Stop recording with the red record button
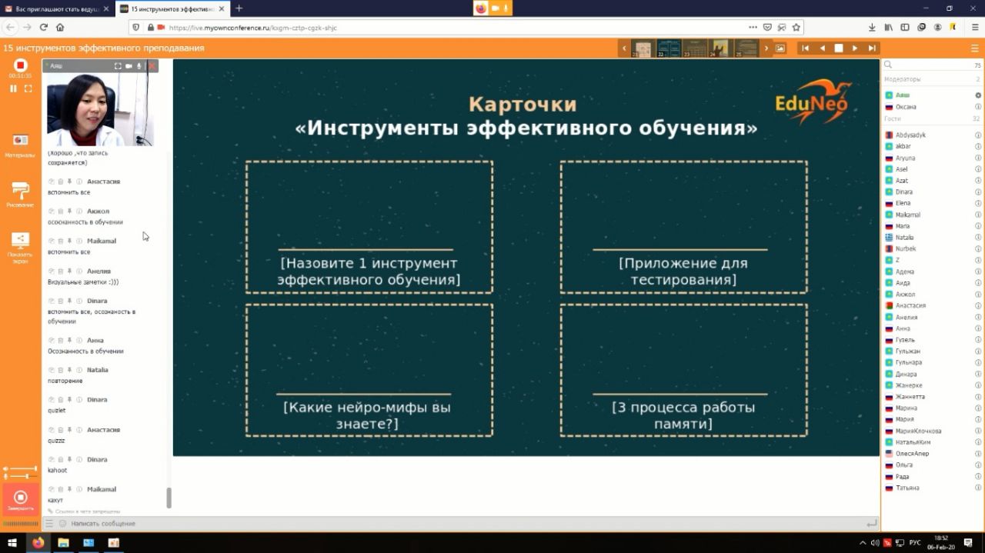 pyautogui.click(x=20, y=65)
